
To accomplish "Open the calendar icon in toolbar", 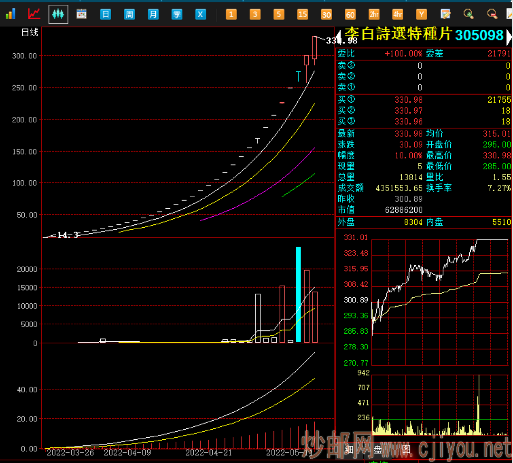I will pyautogui.click(x=82, y=14).
